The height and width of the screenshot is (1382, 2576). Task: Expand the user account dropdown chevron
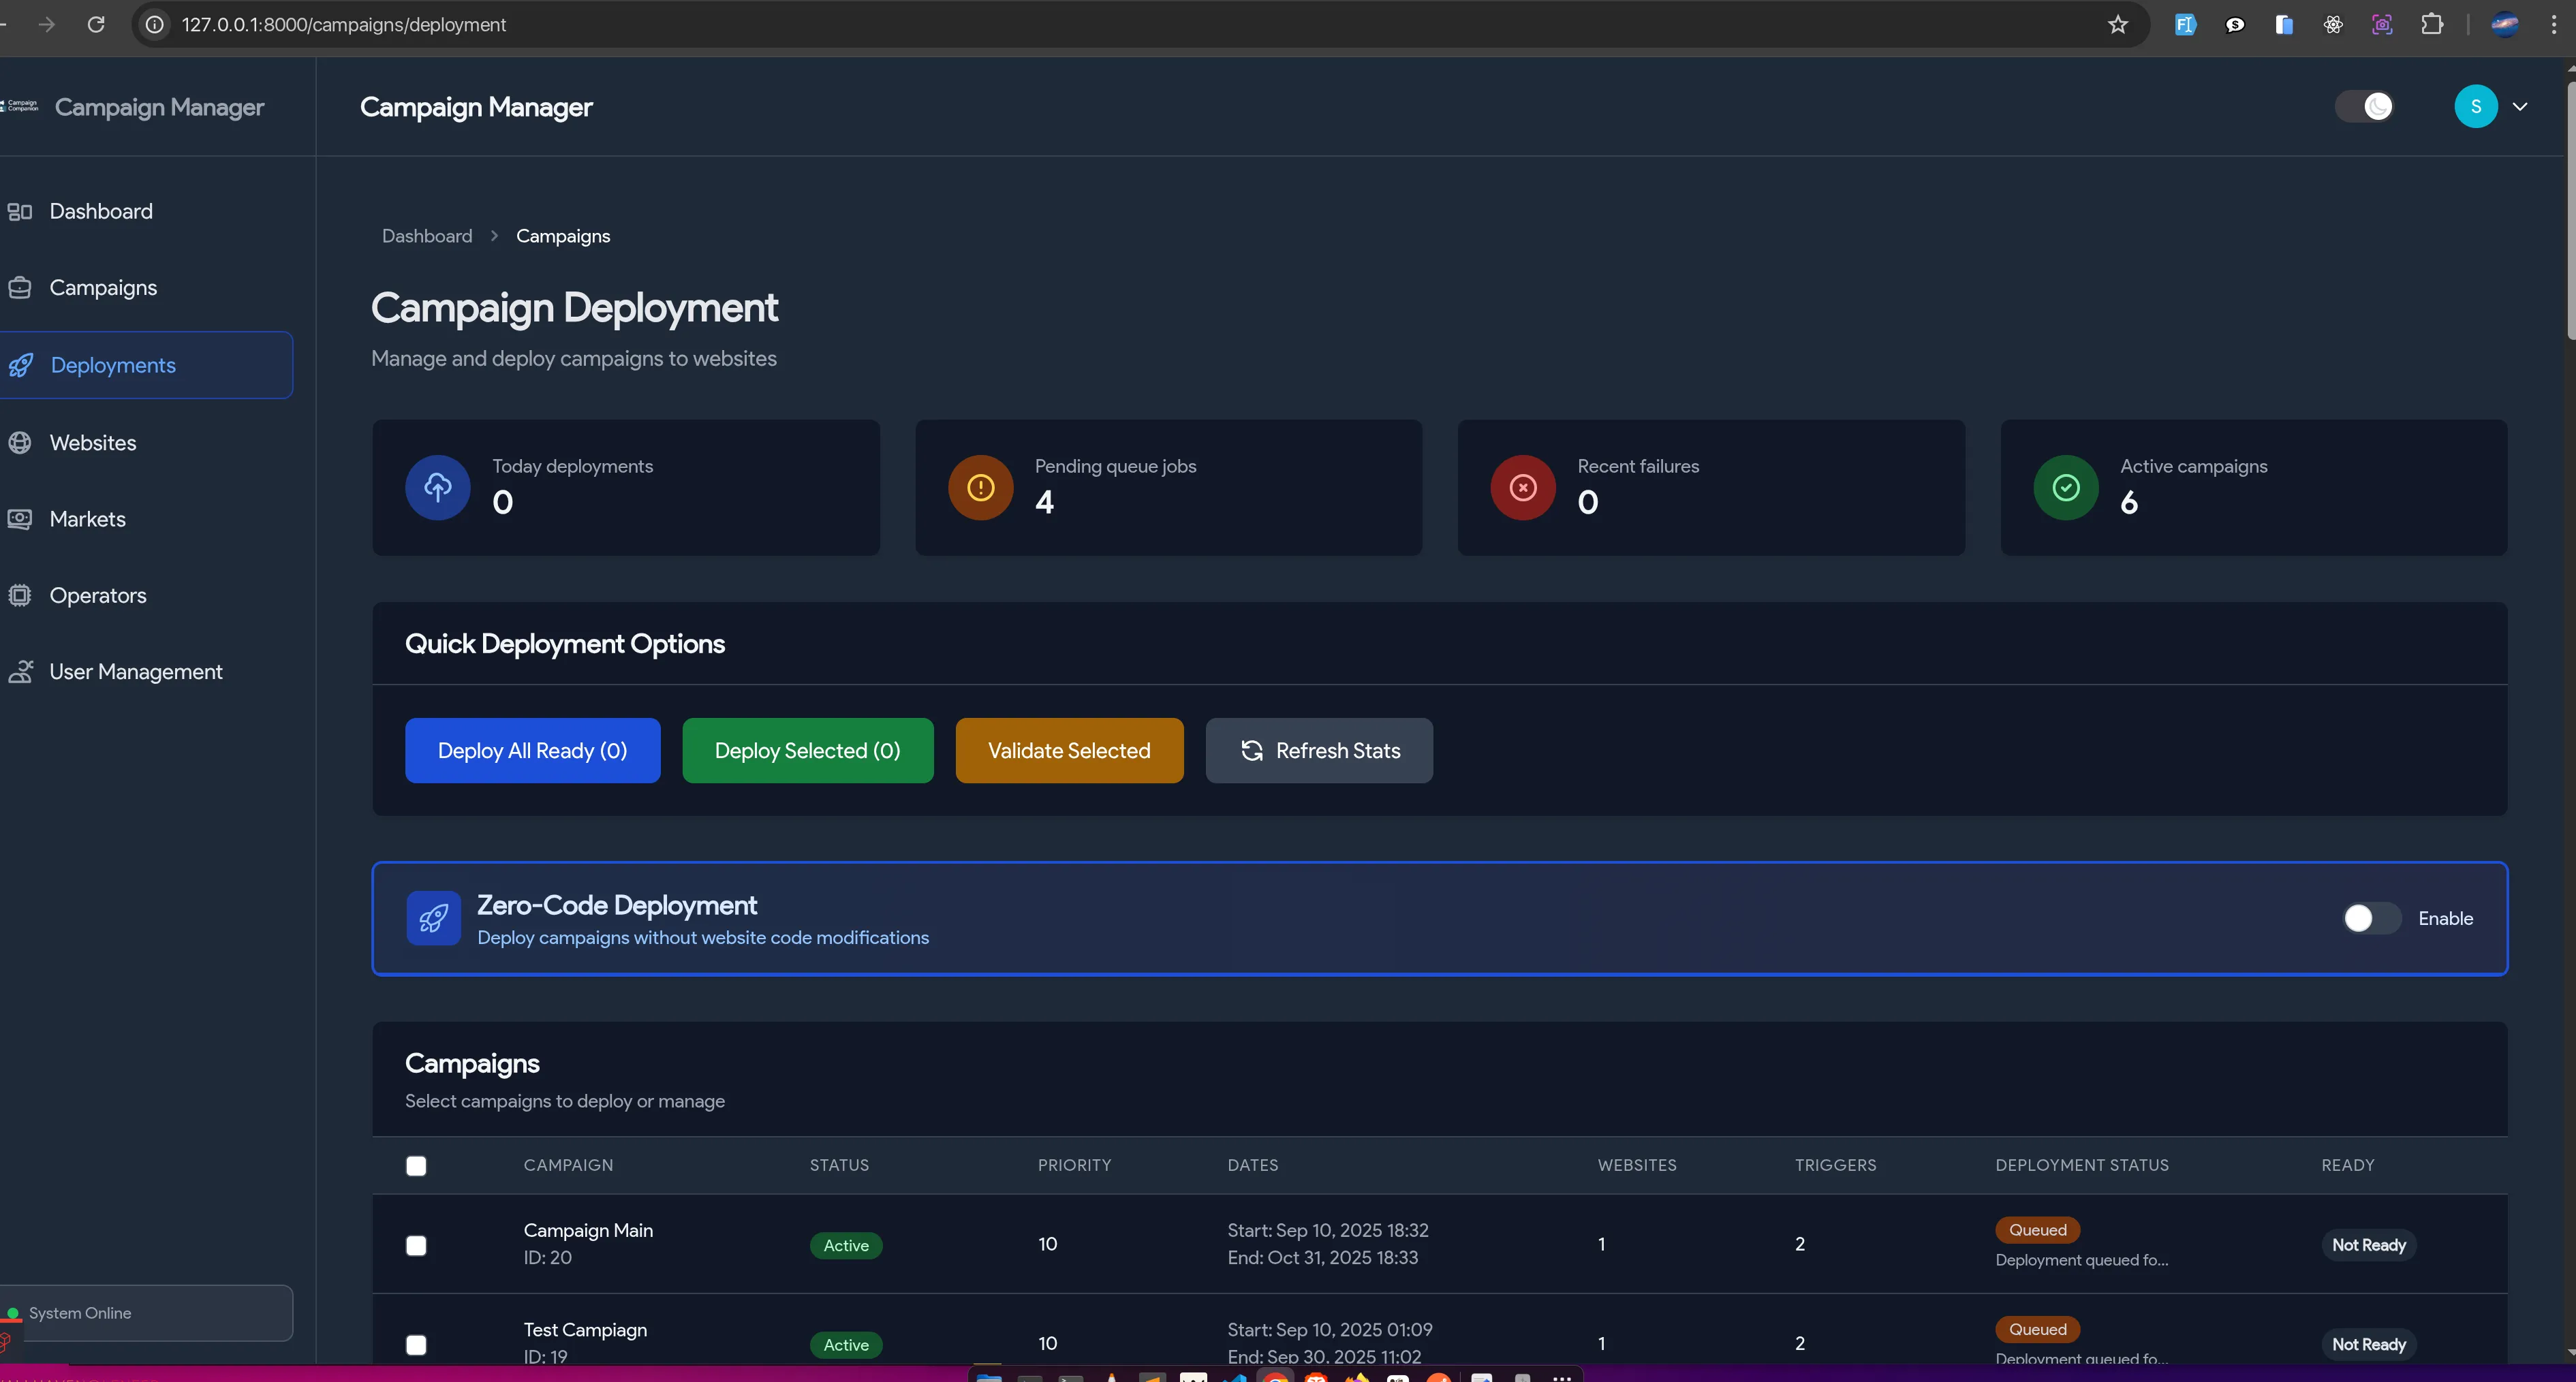click(2520, 106)
